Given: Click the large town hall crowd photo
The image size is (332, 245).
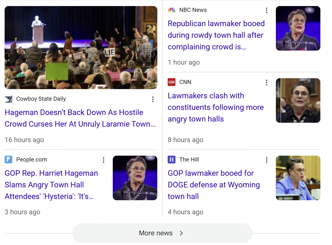Looking at the screenshot, I should tap(81, 47).
